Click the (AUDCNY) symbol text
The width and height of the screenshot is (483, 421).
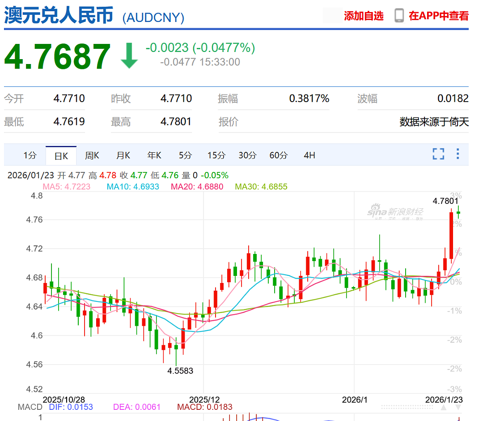click(x=153, y=17)
